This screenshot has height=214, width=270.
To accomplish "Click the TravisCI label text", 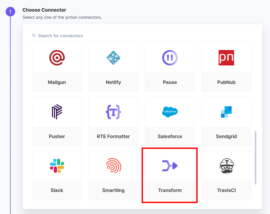I will (x=226, y=190).
